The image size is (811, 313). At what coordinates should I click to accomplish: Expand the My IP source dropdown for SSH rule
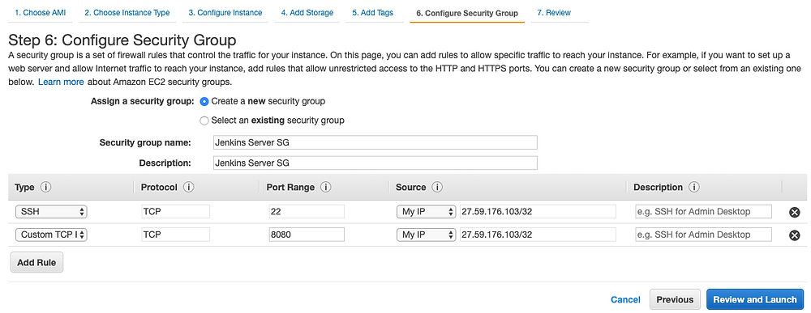coord(427,211)
